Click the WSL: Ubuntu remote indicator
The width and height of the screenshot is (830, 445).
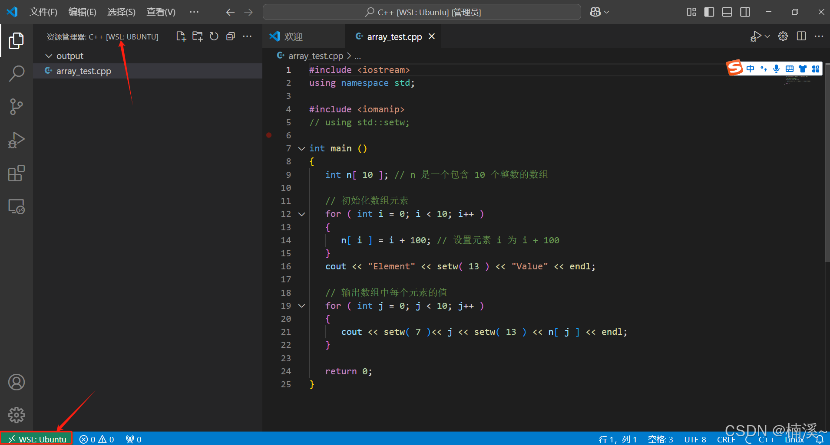tap(36, 439)
